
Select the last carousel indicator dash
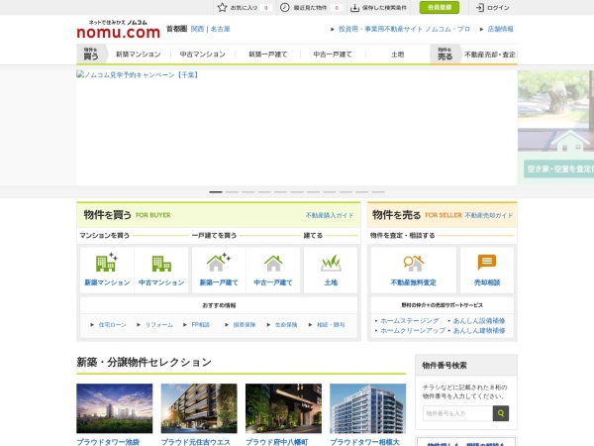(x=378, y=192)
